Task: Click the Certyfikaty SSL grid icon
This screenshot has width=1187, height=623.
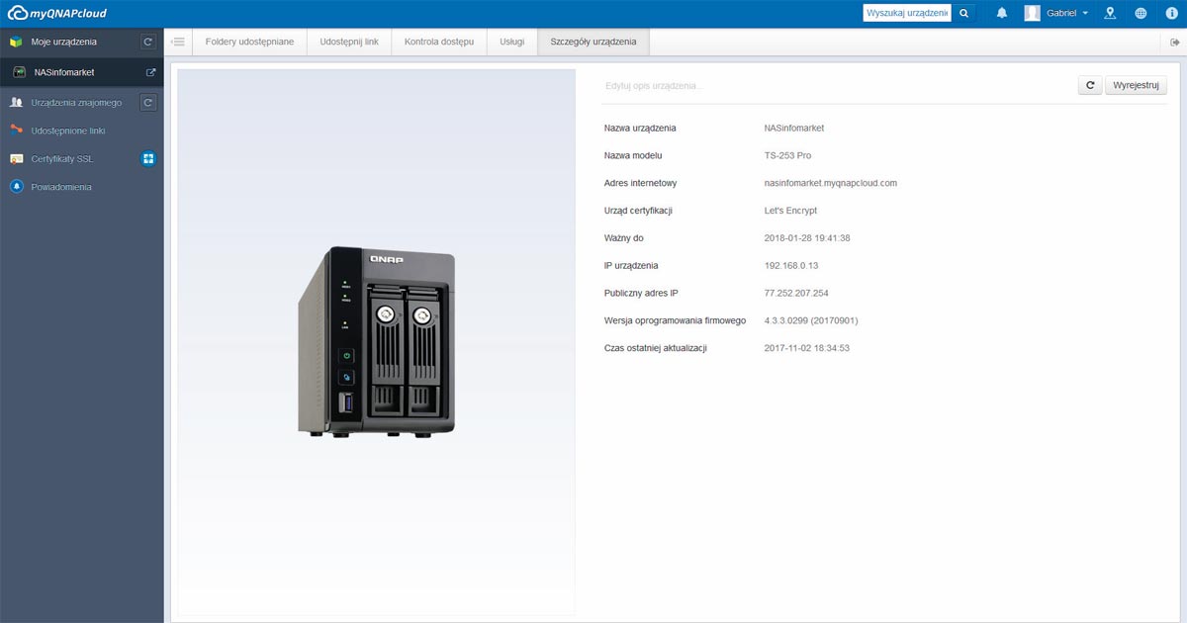Action: click(x=147, y=158)
